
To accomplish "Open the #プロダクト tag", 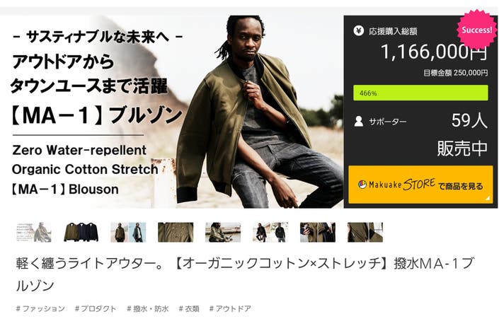I will click(96, 308).
